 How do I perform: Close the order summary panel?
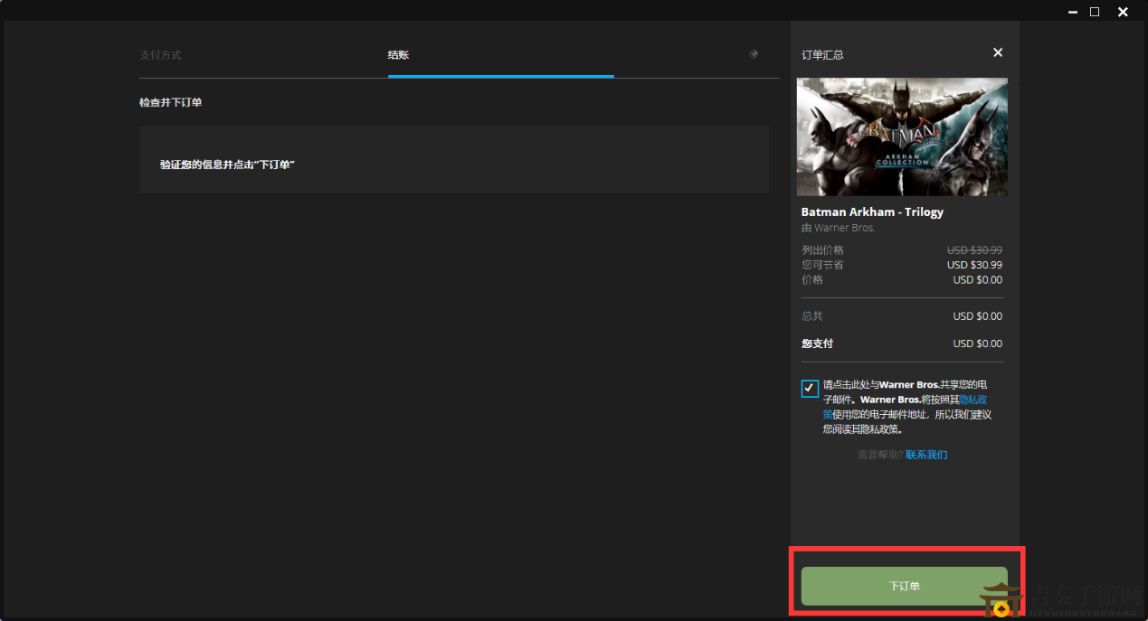tap(998, 53)
